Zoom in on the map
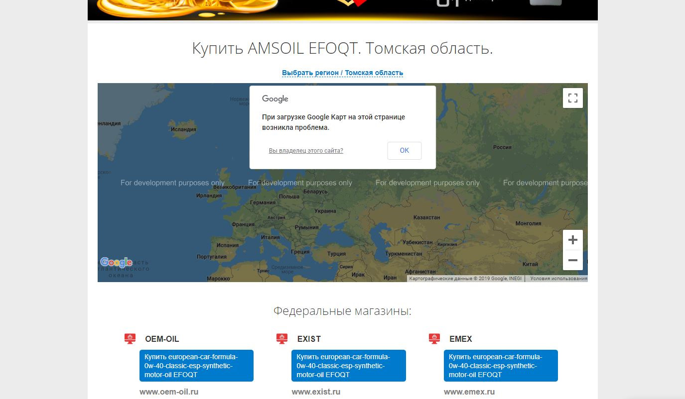The image size is (685, 399). pos(572,240)
